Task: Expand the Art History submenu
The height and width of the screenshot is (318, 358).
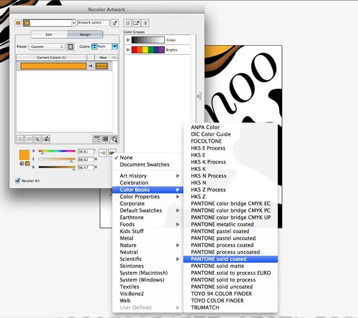Action: pyautogui.click(x=178, y=176)
